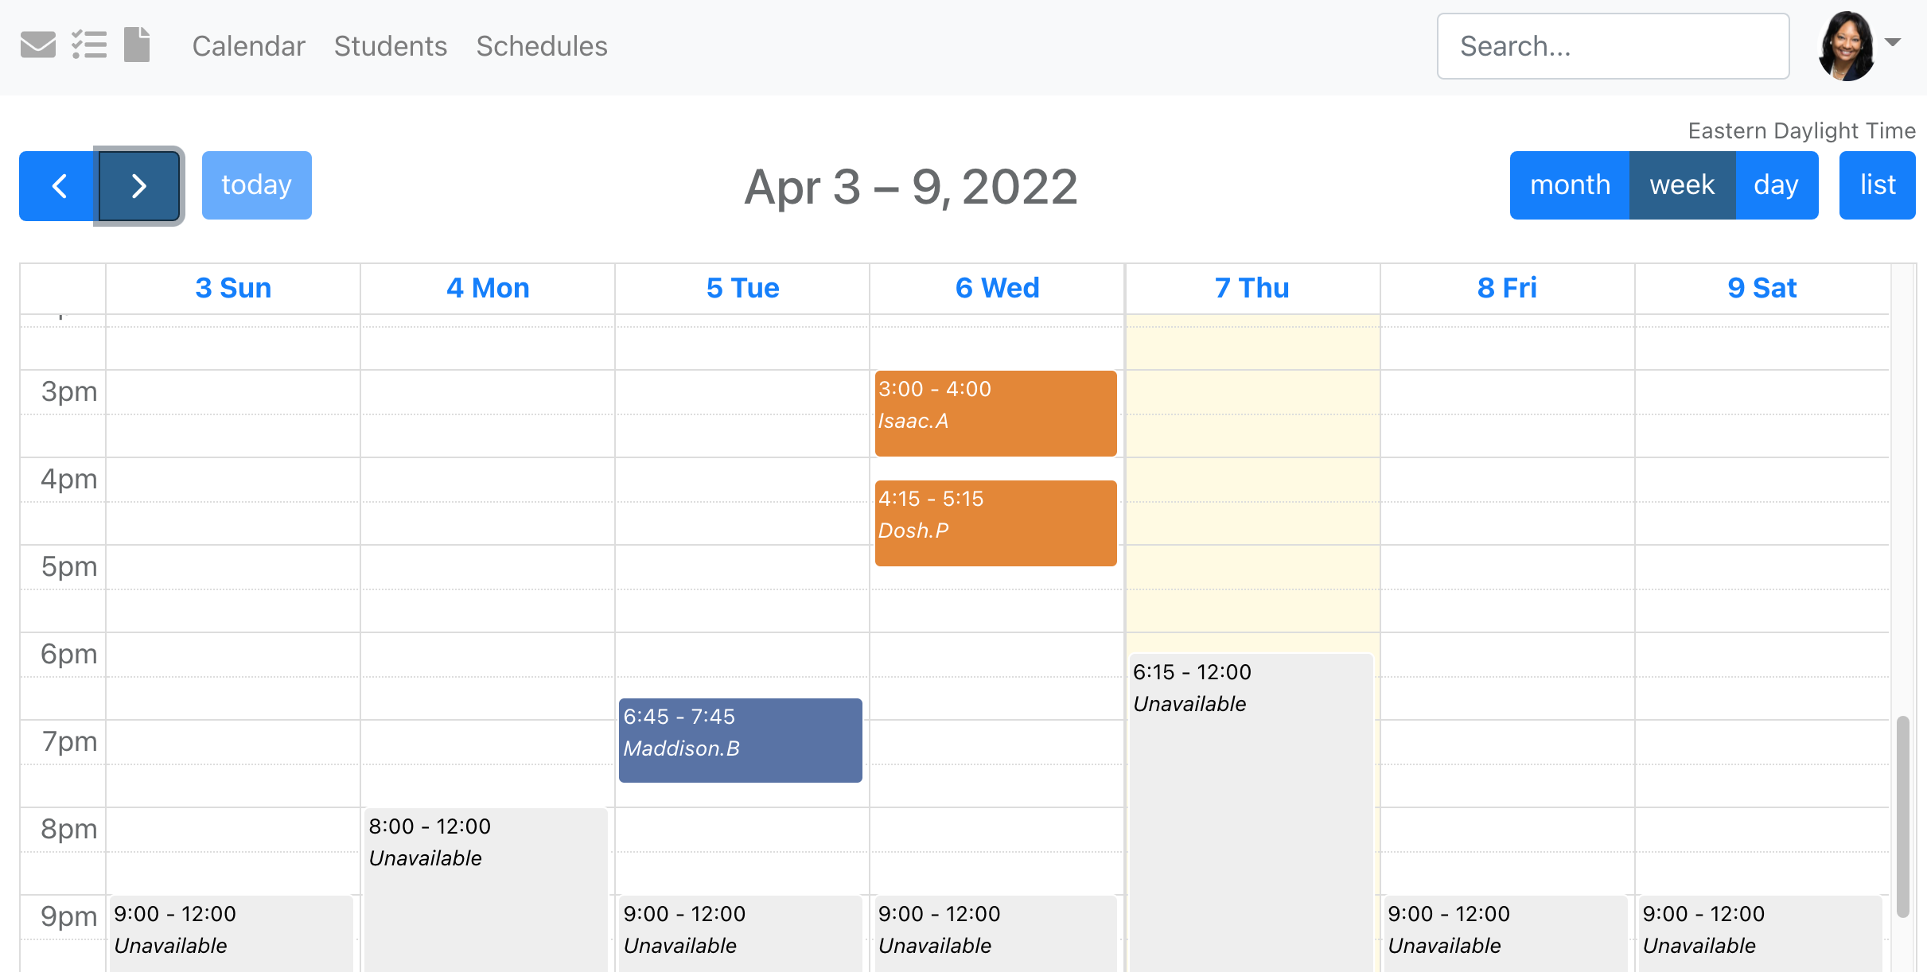Screen dimensions: 1927x972
Task: Open the task checklist icon
Action: click(89, 45)
